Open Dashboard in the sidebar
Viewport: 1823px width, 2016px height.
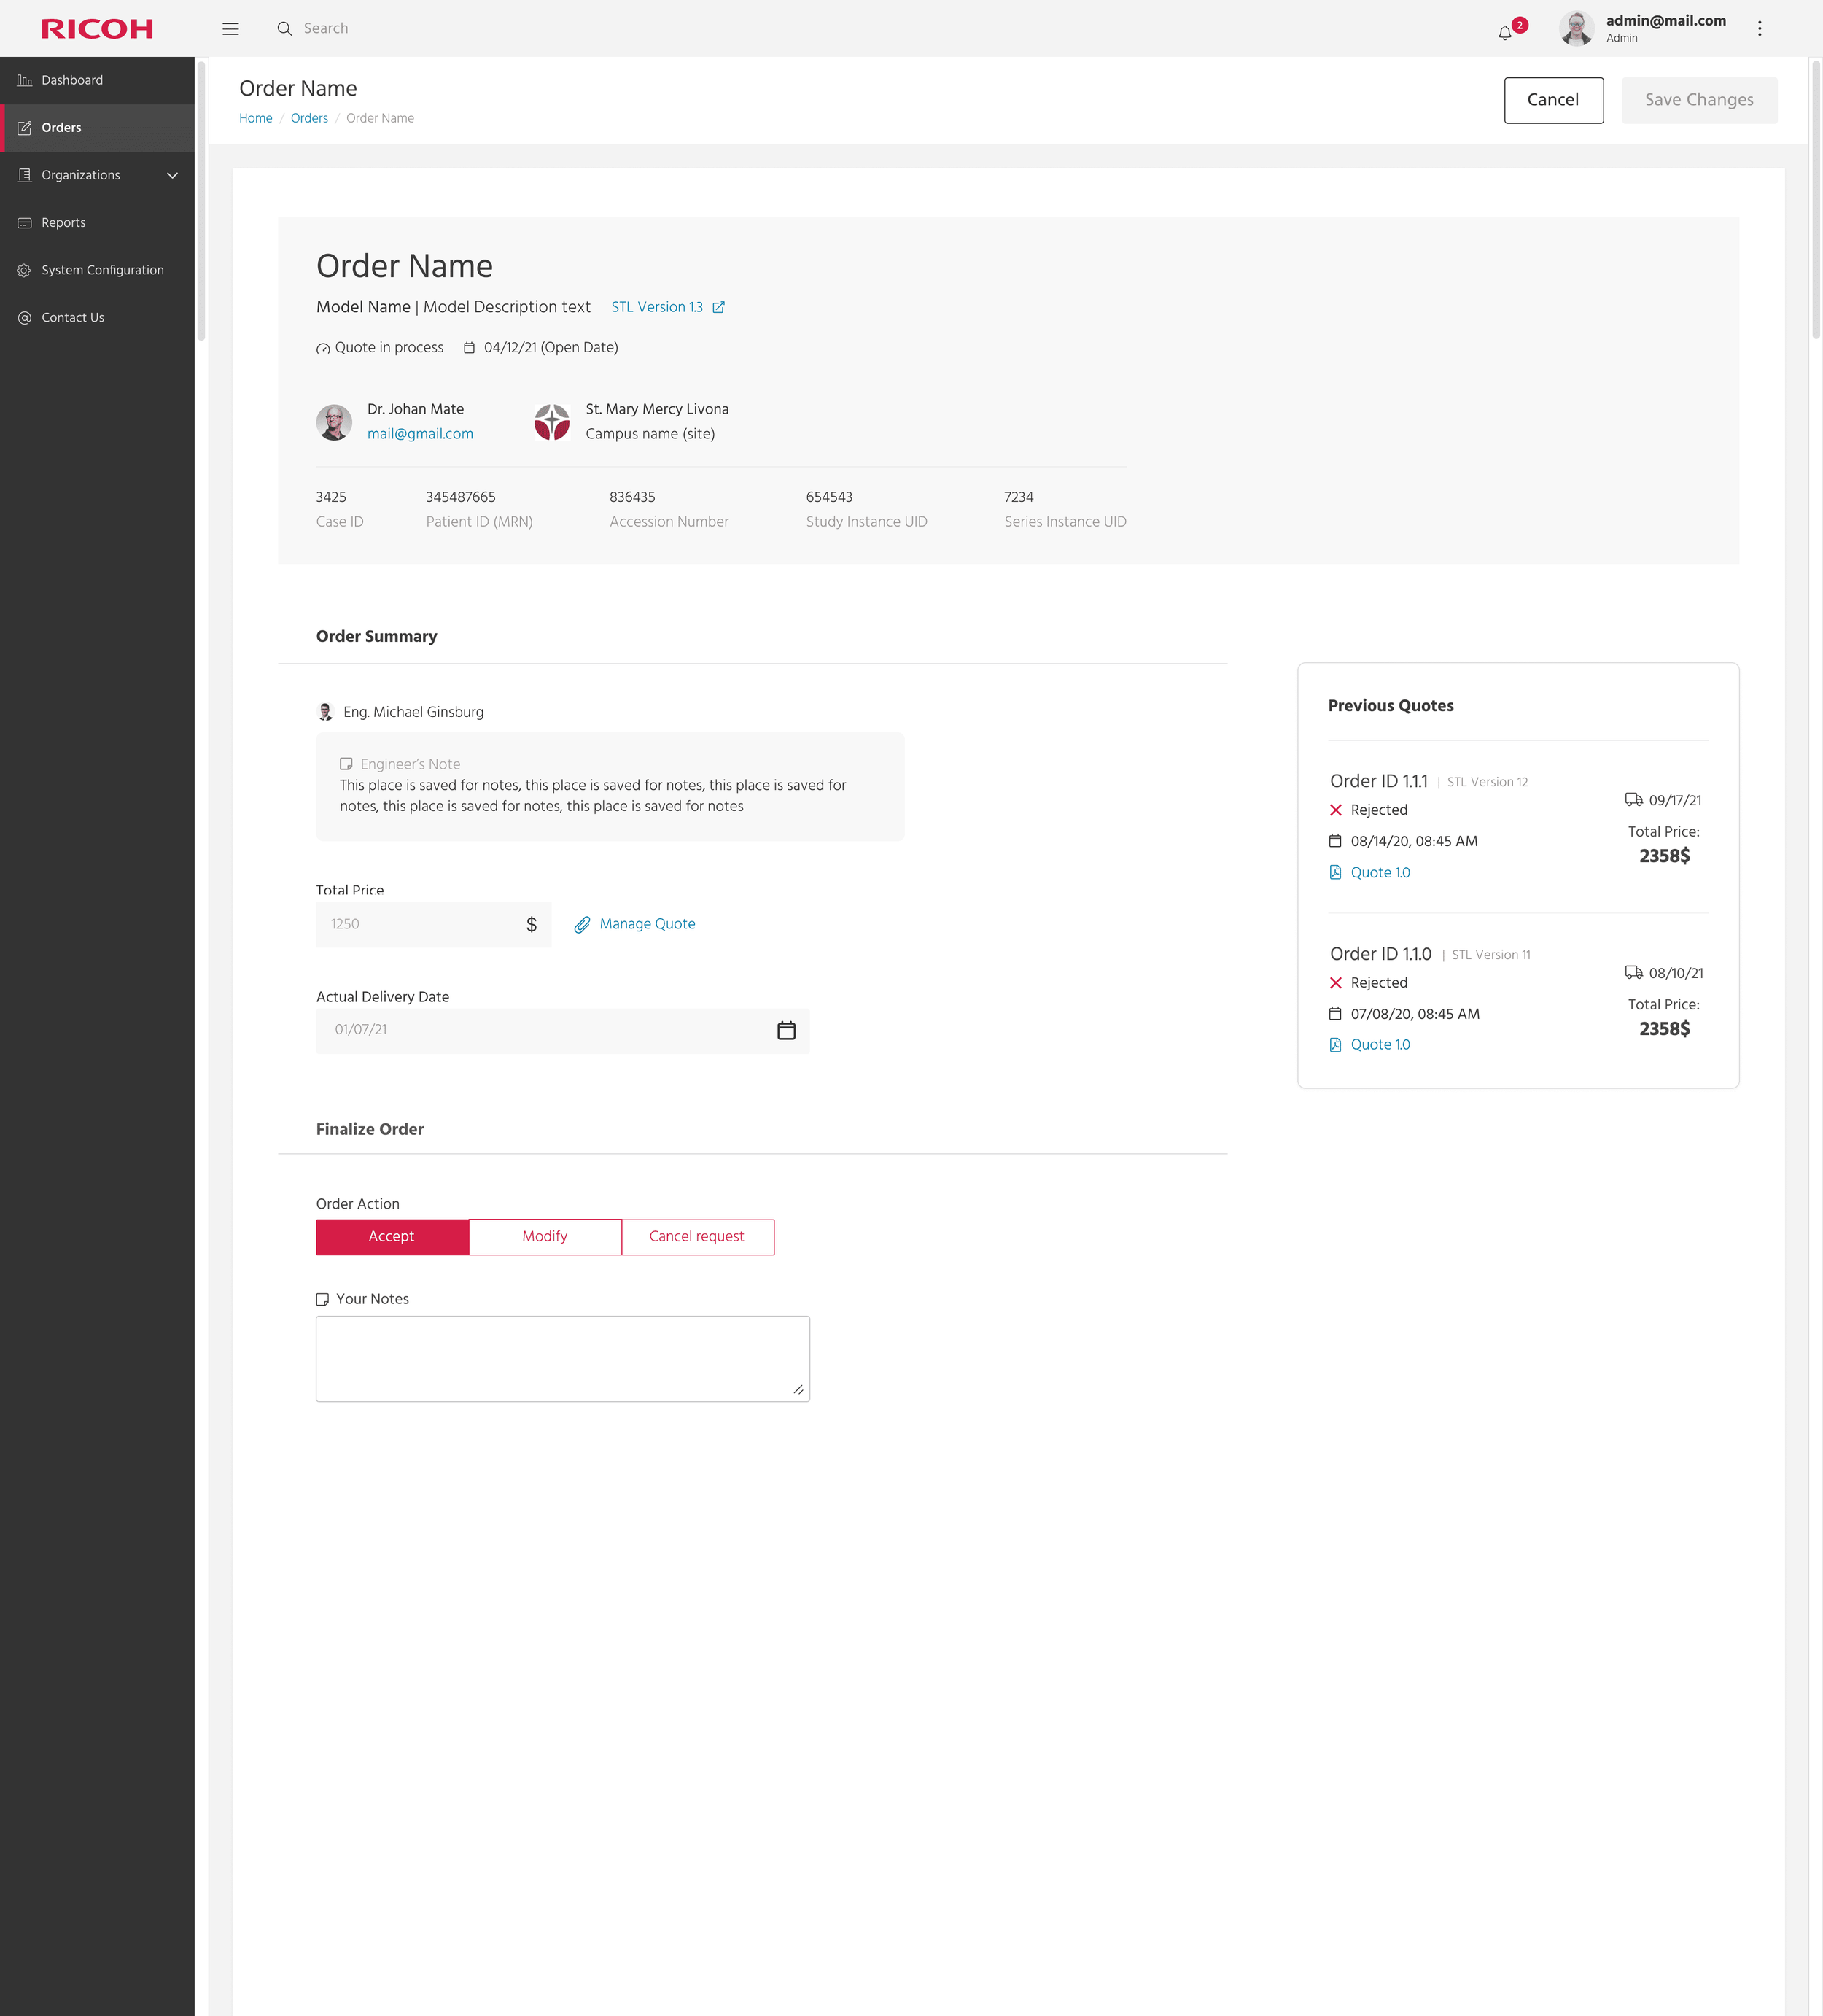tap(72, 80)
